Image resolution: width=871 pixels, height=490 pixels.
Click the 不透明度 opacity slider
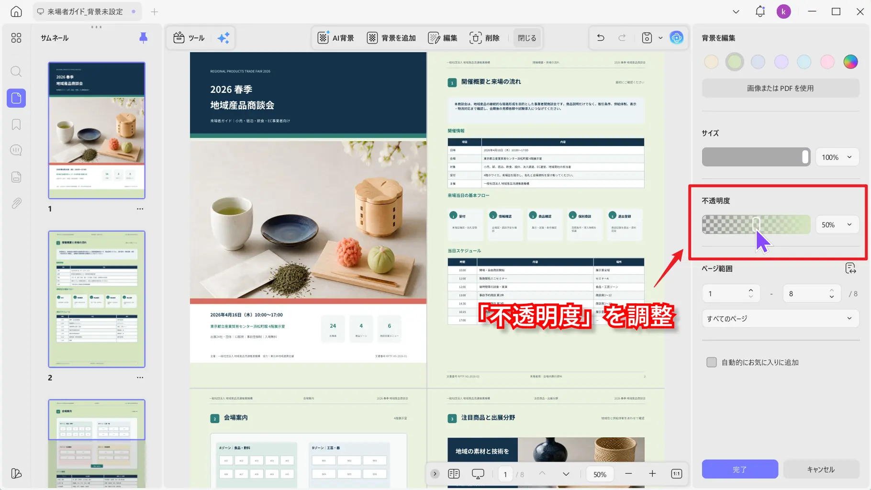click(x=756, y=224)
